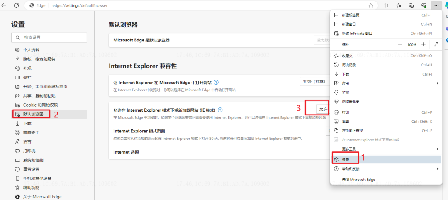This screenshot has width=448, height=200.
Task: Go to 辅助功能 settings
Action: pos(49,188)
